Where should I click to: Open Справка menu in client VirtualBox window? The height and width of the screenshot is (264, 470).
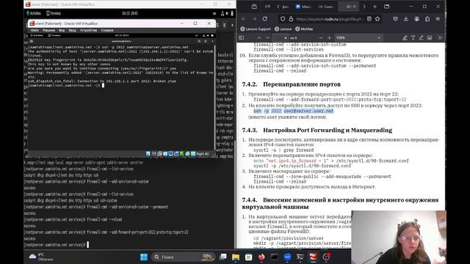(x=107, y=30)
